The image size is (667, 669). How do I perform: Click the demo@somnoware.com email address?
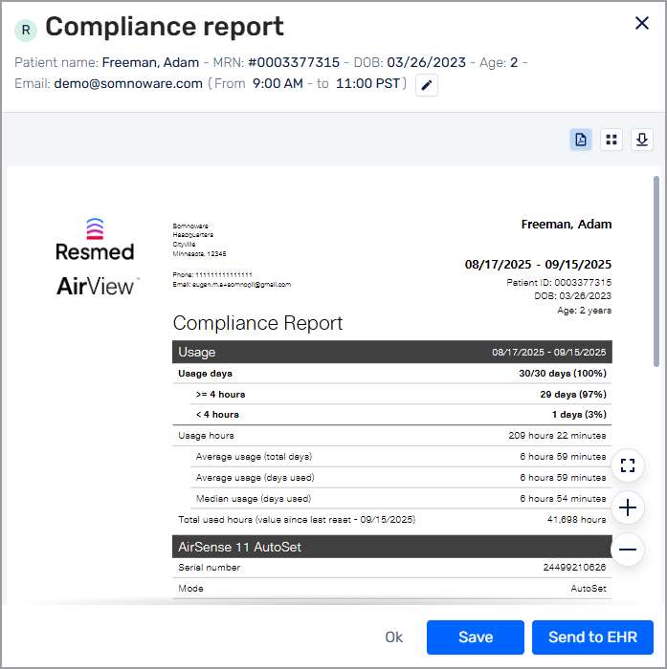[128, 84]
